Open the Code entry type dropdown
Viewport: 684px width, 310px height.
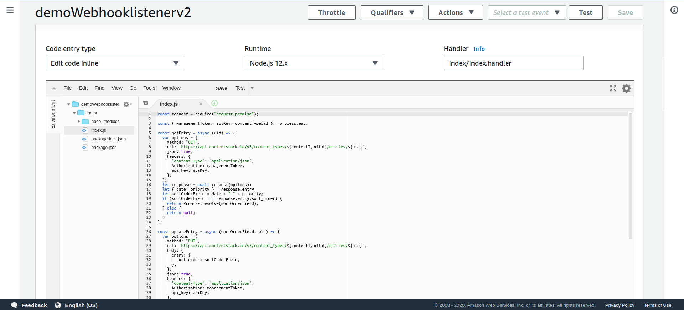[x=115, y=63]
